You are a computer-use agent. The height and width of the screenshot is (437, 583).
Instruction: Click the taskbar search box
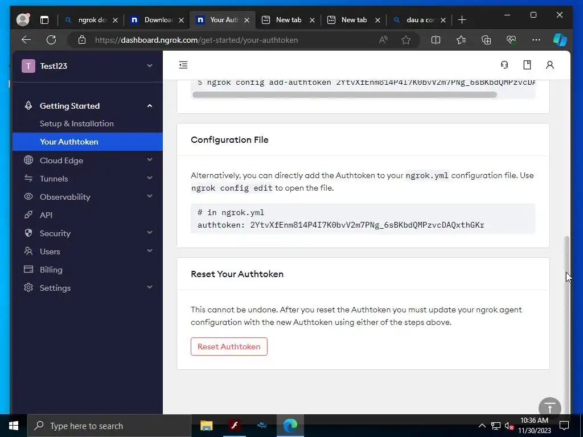tap(109, 426)
